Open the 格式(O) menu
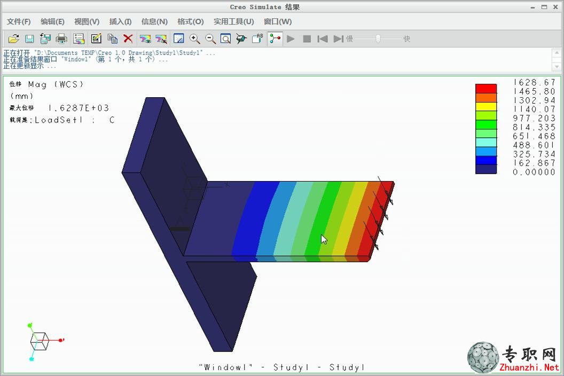The height and width of the screenshot is (376, 564). [x=191, y=21]
